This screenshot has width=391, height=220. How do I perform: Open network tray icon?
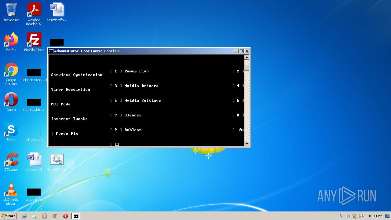tap(355, 216)
